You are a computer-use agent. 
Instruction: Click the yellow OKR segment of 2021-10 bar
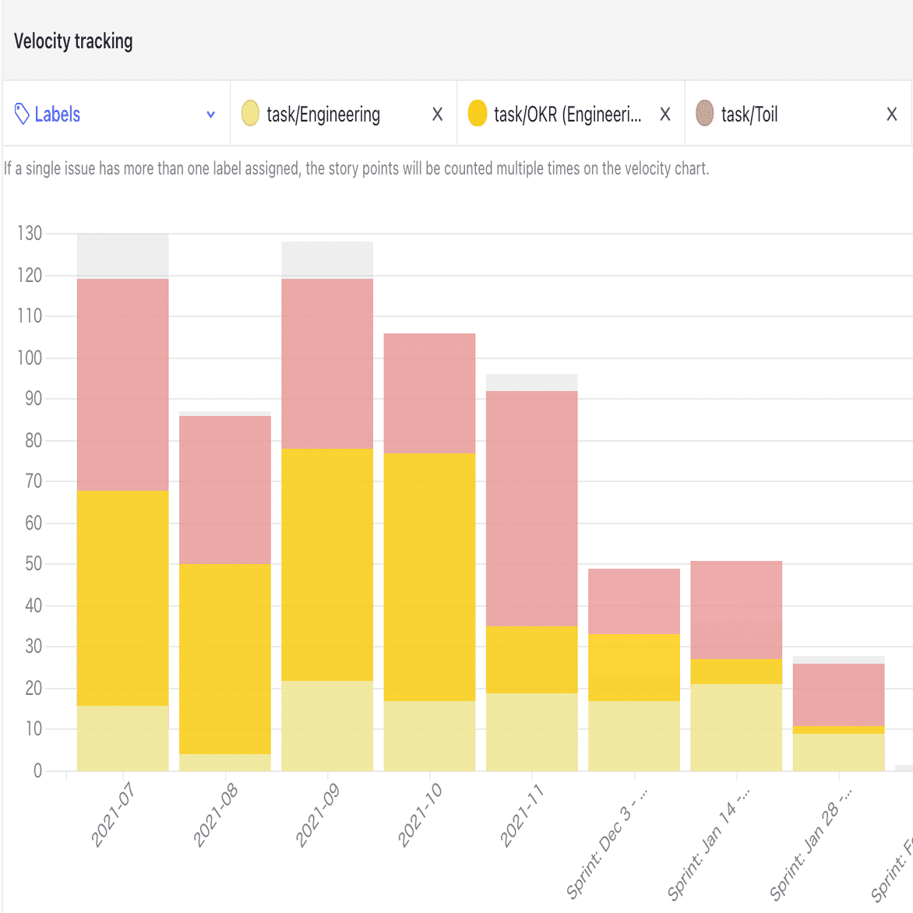click(x=430, y=577)
